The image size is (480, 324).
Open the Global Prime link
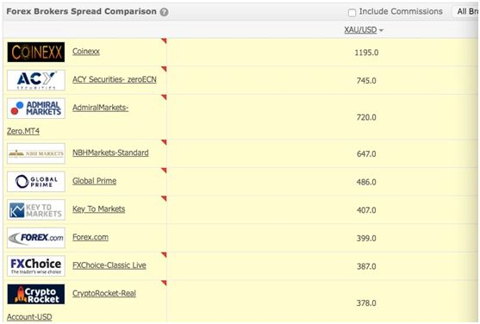(x=94, y=181)
